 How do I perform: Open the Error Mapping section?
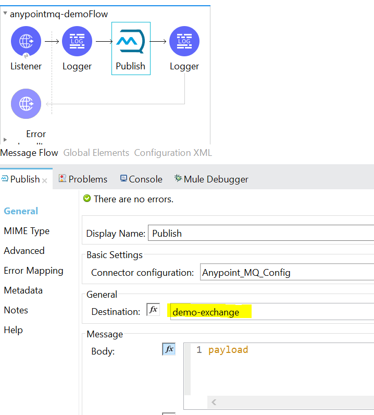[33, 271]
